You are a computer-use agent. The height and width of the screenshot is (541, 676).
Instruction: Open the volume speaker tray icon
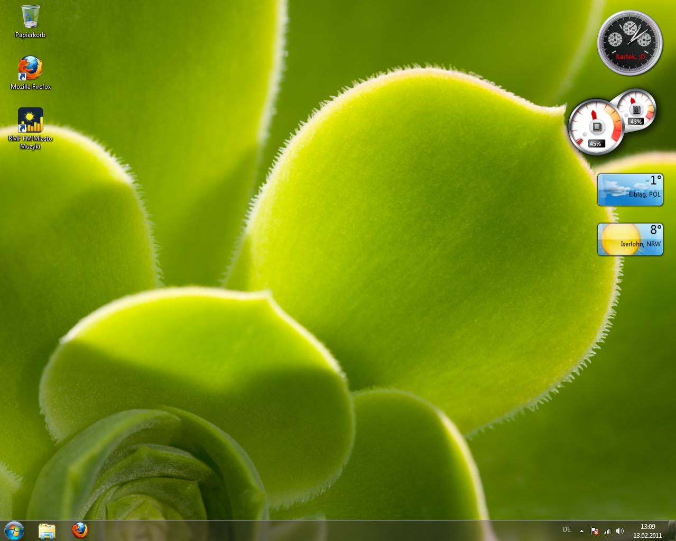(x=619, y=531)
